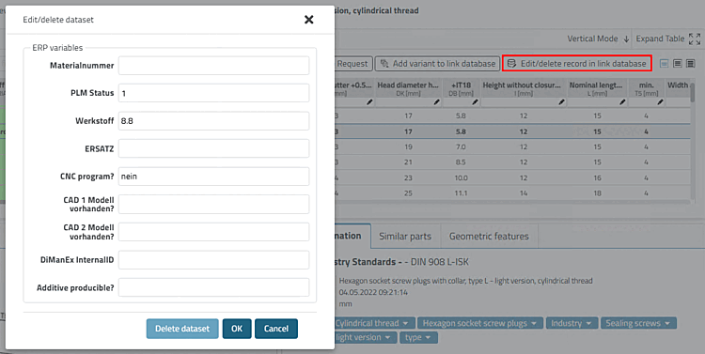Click the Request button in background

(352, 63)
